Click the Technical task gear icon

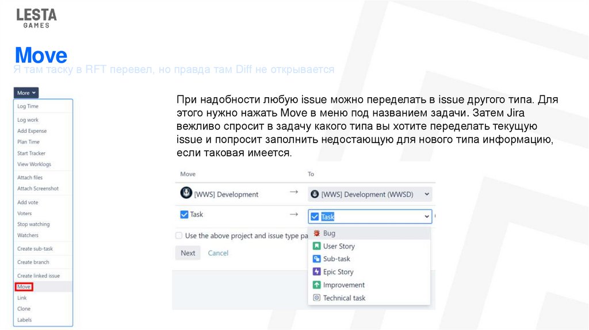coord(317,298)
